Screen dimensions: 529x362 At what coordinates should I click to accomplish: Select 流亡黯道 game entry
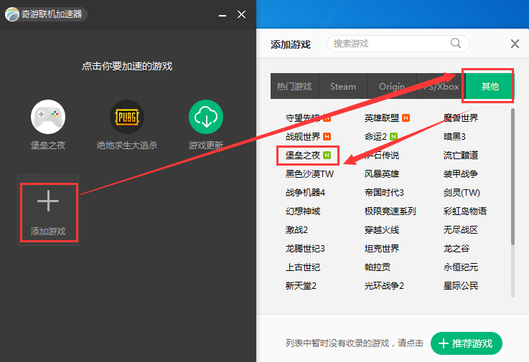461,155
